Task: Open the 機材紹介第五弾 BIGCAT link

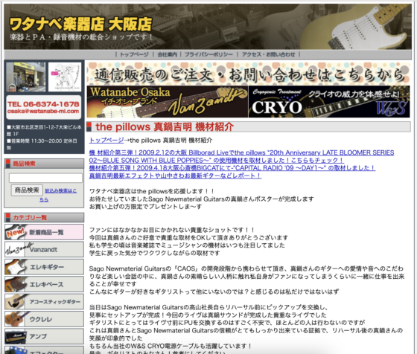Action: point(232,168)
